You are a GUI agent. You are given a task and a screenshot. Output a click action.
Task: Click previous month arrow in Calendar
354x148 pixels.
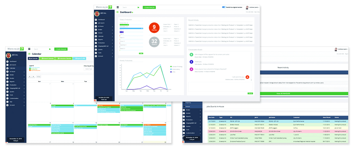[x=30, y=77]
